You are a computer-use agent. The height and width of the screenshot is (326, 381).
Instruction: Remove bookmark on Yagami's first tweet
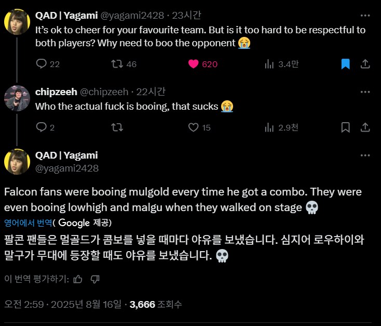pyautogui.click(x=345, y=64)
